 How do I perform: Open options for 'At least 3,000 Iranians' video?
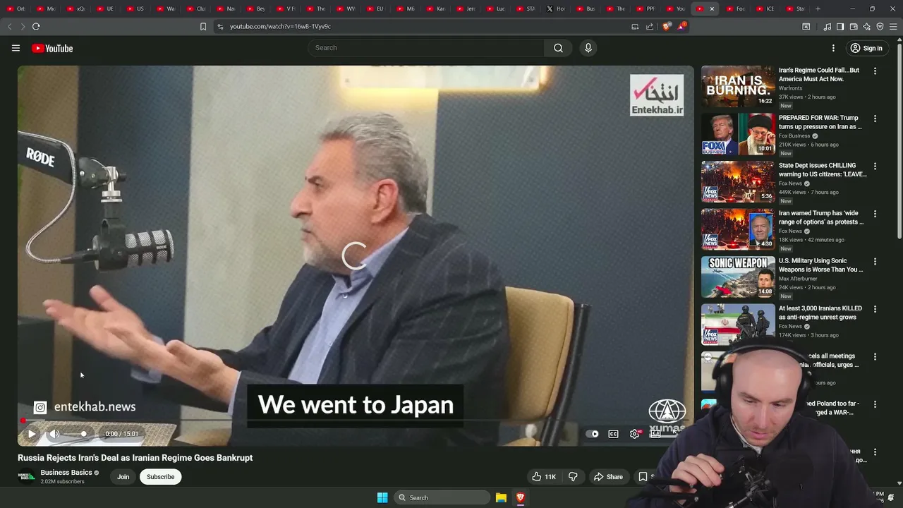pyautogui.click(x=875, y=309)
